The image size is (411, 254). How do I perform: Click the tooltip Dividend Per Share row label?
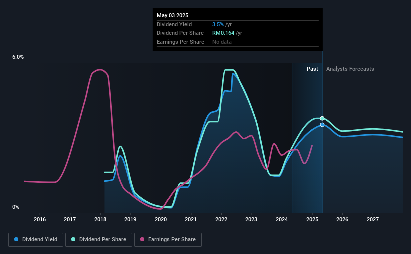tap(180, 33)
